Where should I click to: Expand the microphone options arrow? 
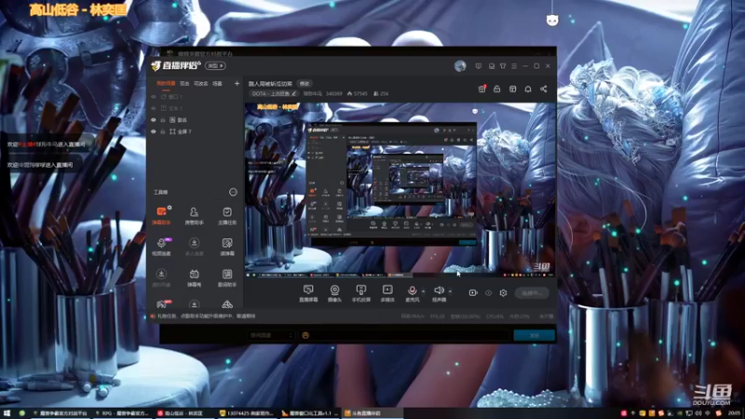pyautogui.click(x=424, y=291)
